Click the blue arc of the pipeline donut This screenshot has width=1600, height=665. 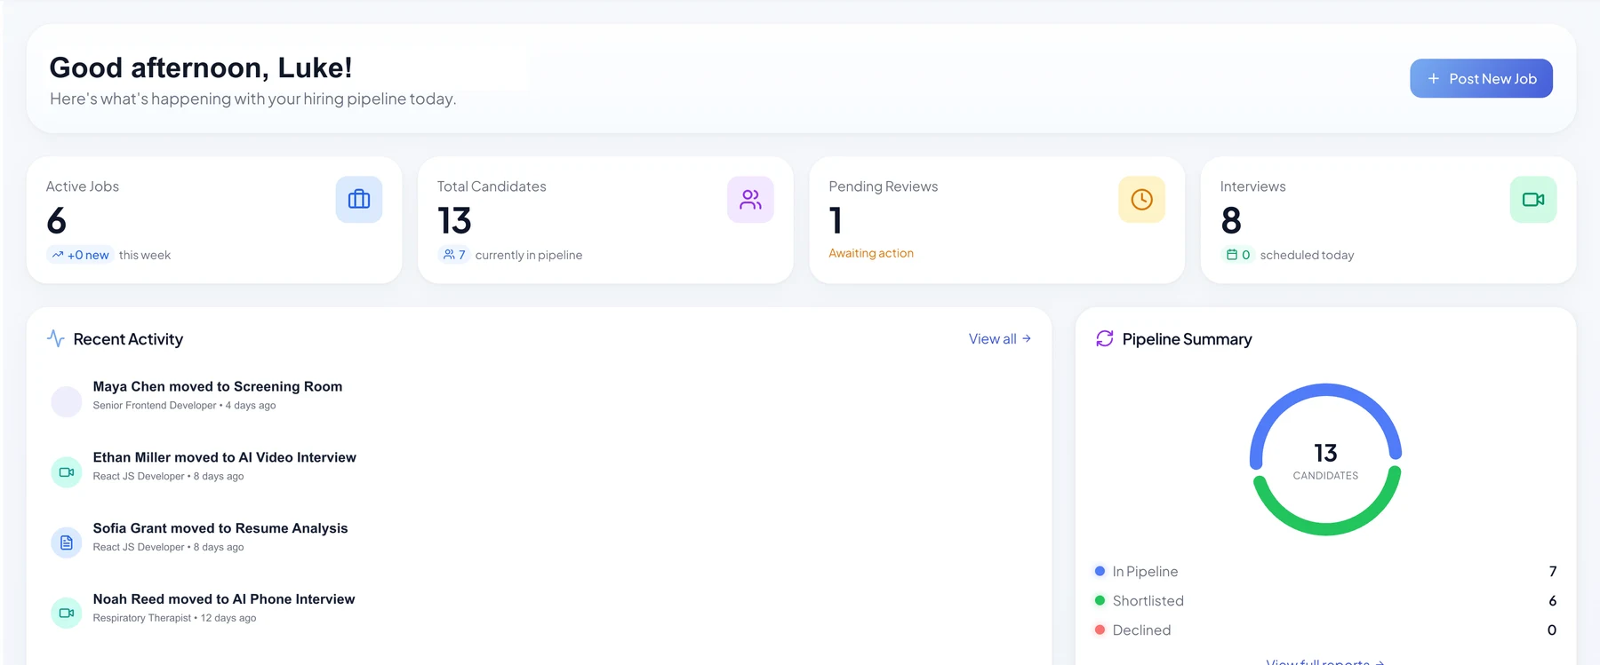tap(1325, 390)
